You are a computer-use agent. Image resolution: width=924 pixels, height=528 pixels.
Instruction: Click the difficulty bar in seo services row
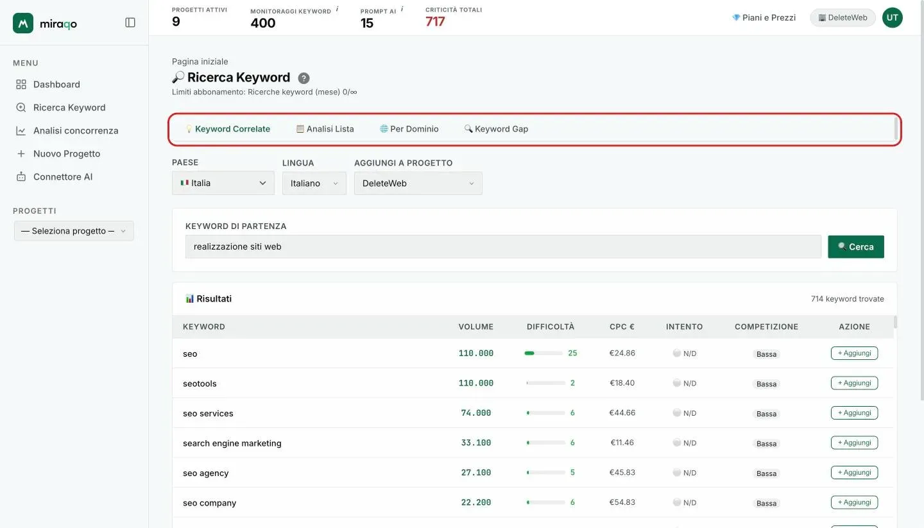pos(546,413)
